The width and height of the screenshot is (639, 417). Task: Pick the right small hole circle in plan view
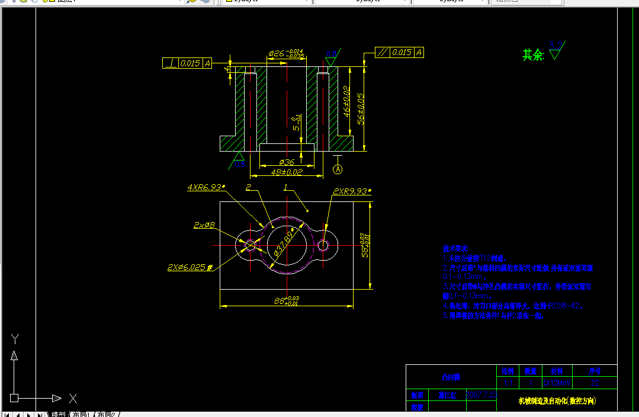(323, 245)
